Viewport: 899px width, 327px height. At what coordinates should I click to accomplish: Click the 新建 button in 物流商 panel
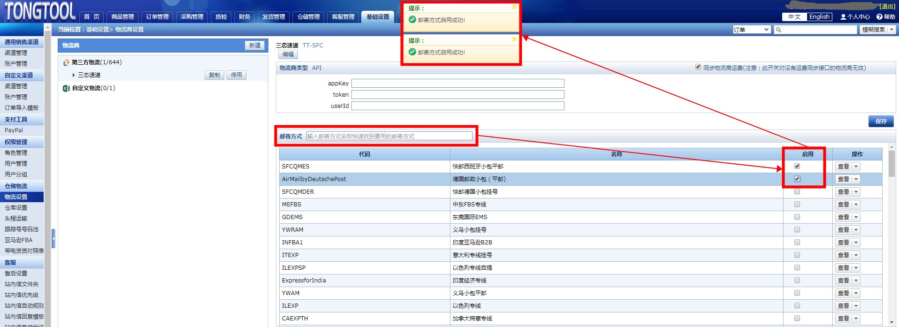255,46
